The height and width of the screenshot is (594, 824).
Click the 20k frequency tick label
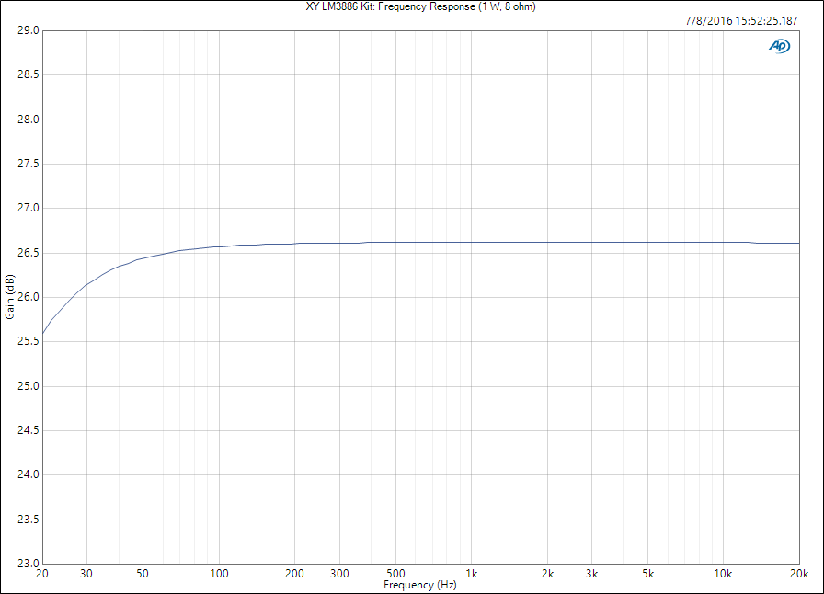[x=799, y=574]
